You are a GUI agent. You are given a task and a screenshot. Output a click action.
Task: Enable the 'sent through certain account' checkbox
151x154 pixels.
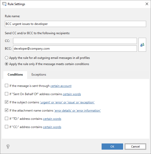click(x=7, y=86)
